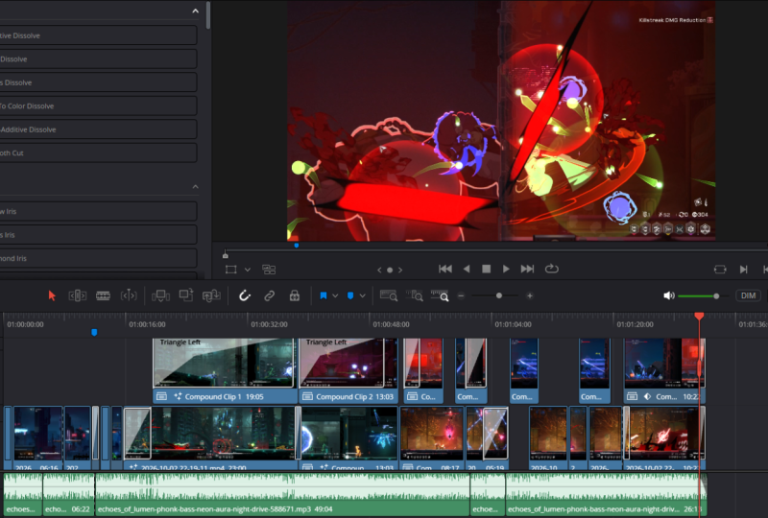Jump to last frame in viewer

tap(527, 269)
